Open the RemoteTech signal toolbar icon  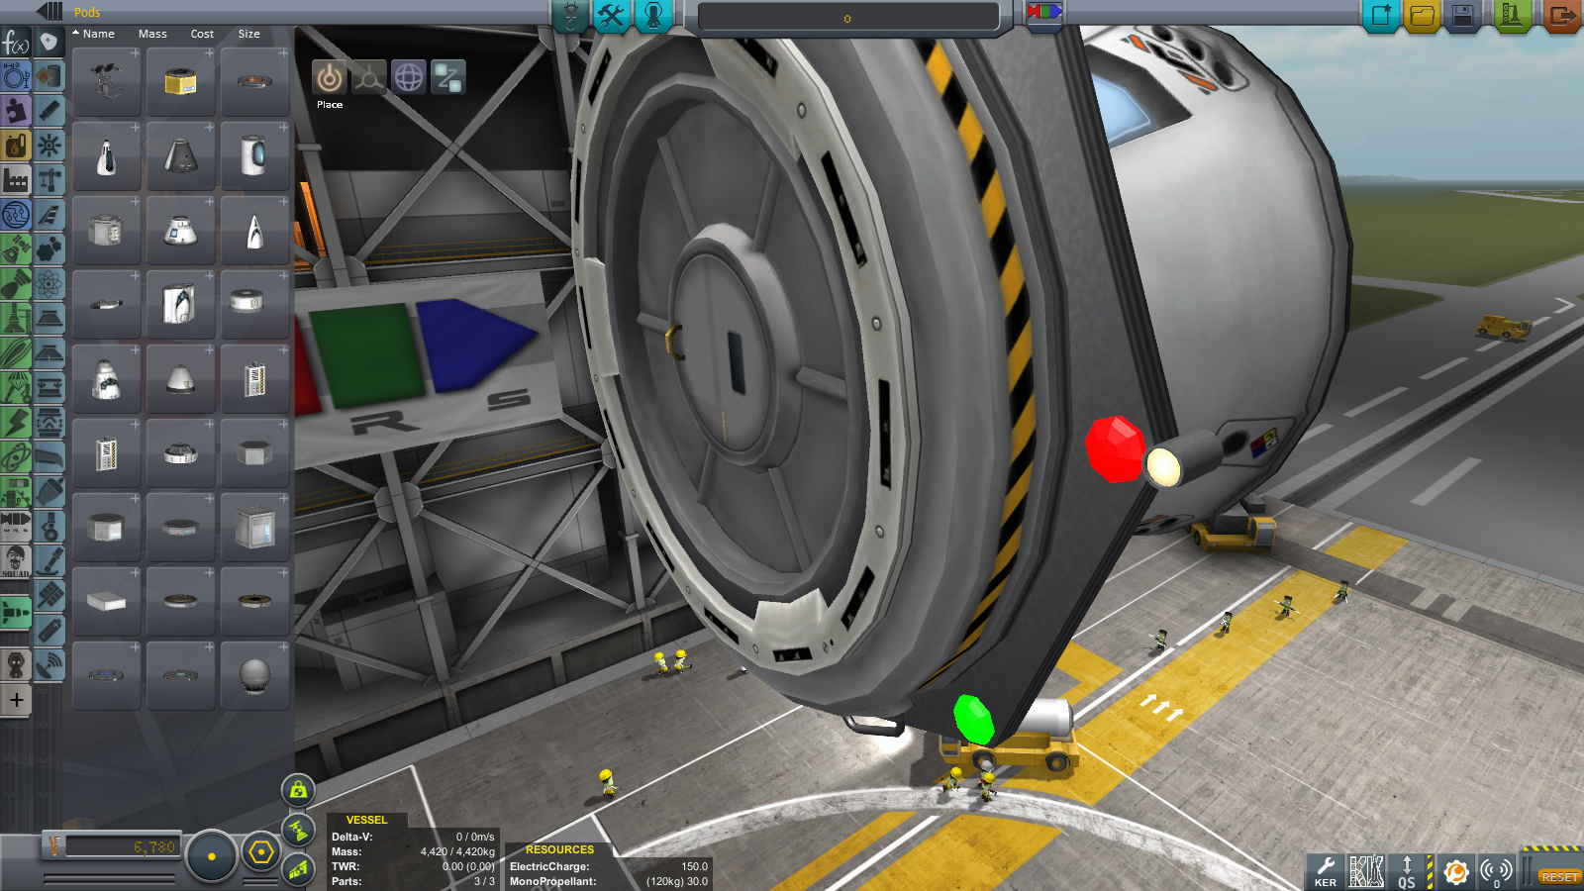(x=1496, y=871)
